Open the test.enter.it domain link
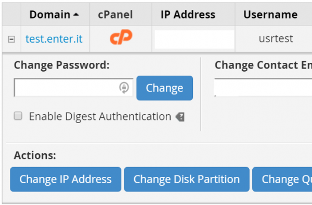312x205 pixels. pyautogui.click(x=54, y=39)
